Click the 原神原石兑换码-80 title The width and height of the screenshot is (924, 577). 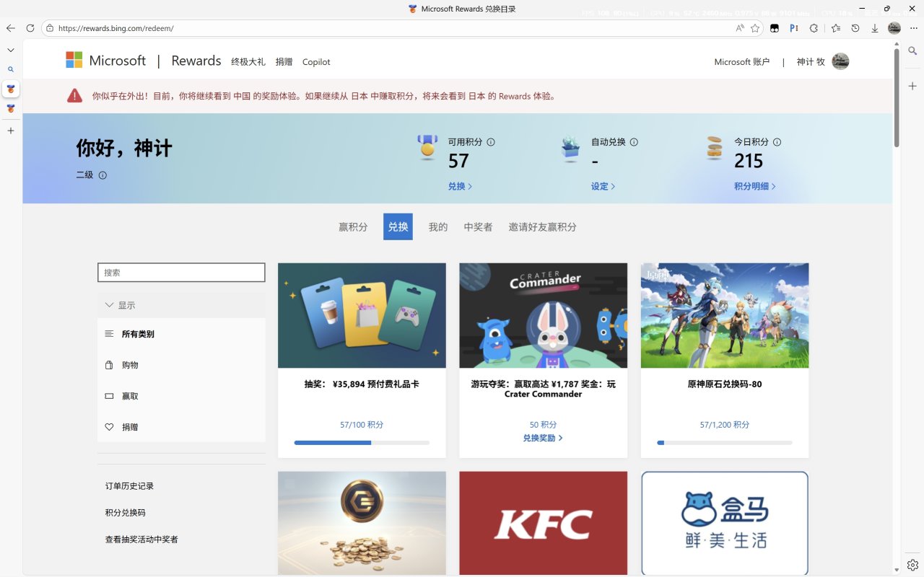click(725, 384)
